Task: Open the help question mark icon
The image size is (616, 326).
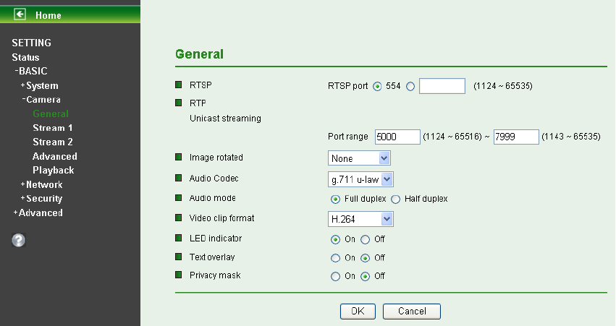Action: 19,240
